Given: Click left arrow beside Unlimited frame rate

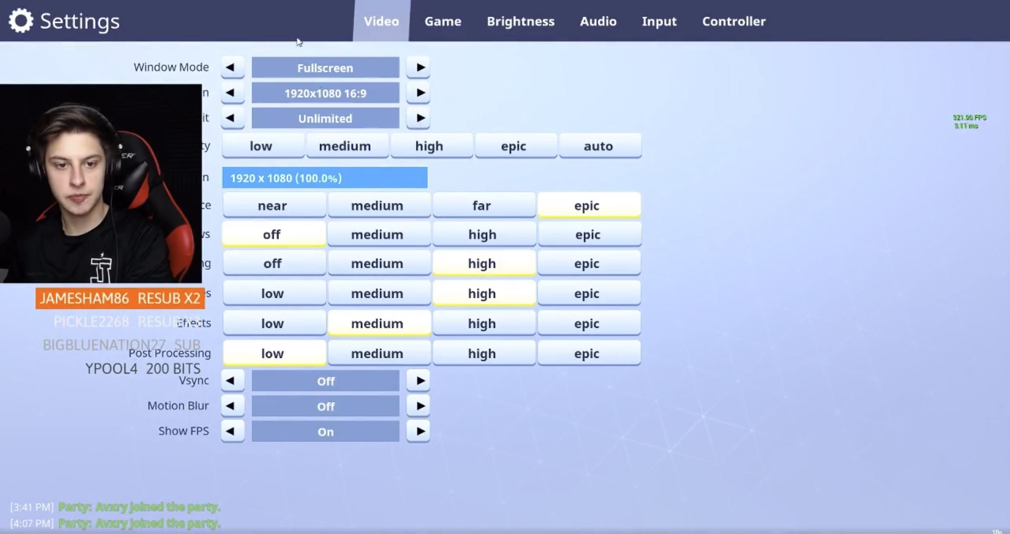Looking at the screenshot, I should [232, 118].
